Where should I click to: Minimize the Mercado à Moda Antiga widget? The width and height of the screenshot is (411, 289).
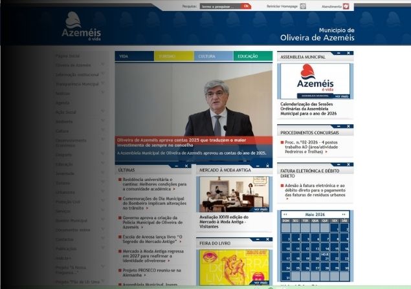(258, 166)
